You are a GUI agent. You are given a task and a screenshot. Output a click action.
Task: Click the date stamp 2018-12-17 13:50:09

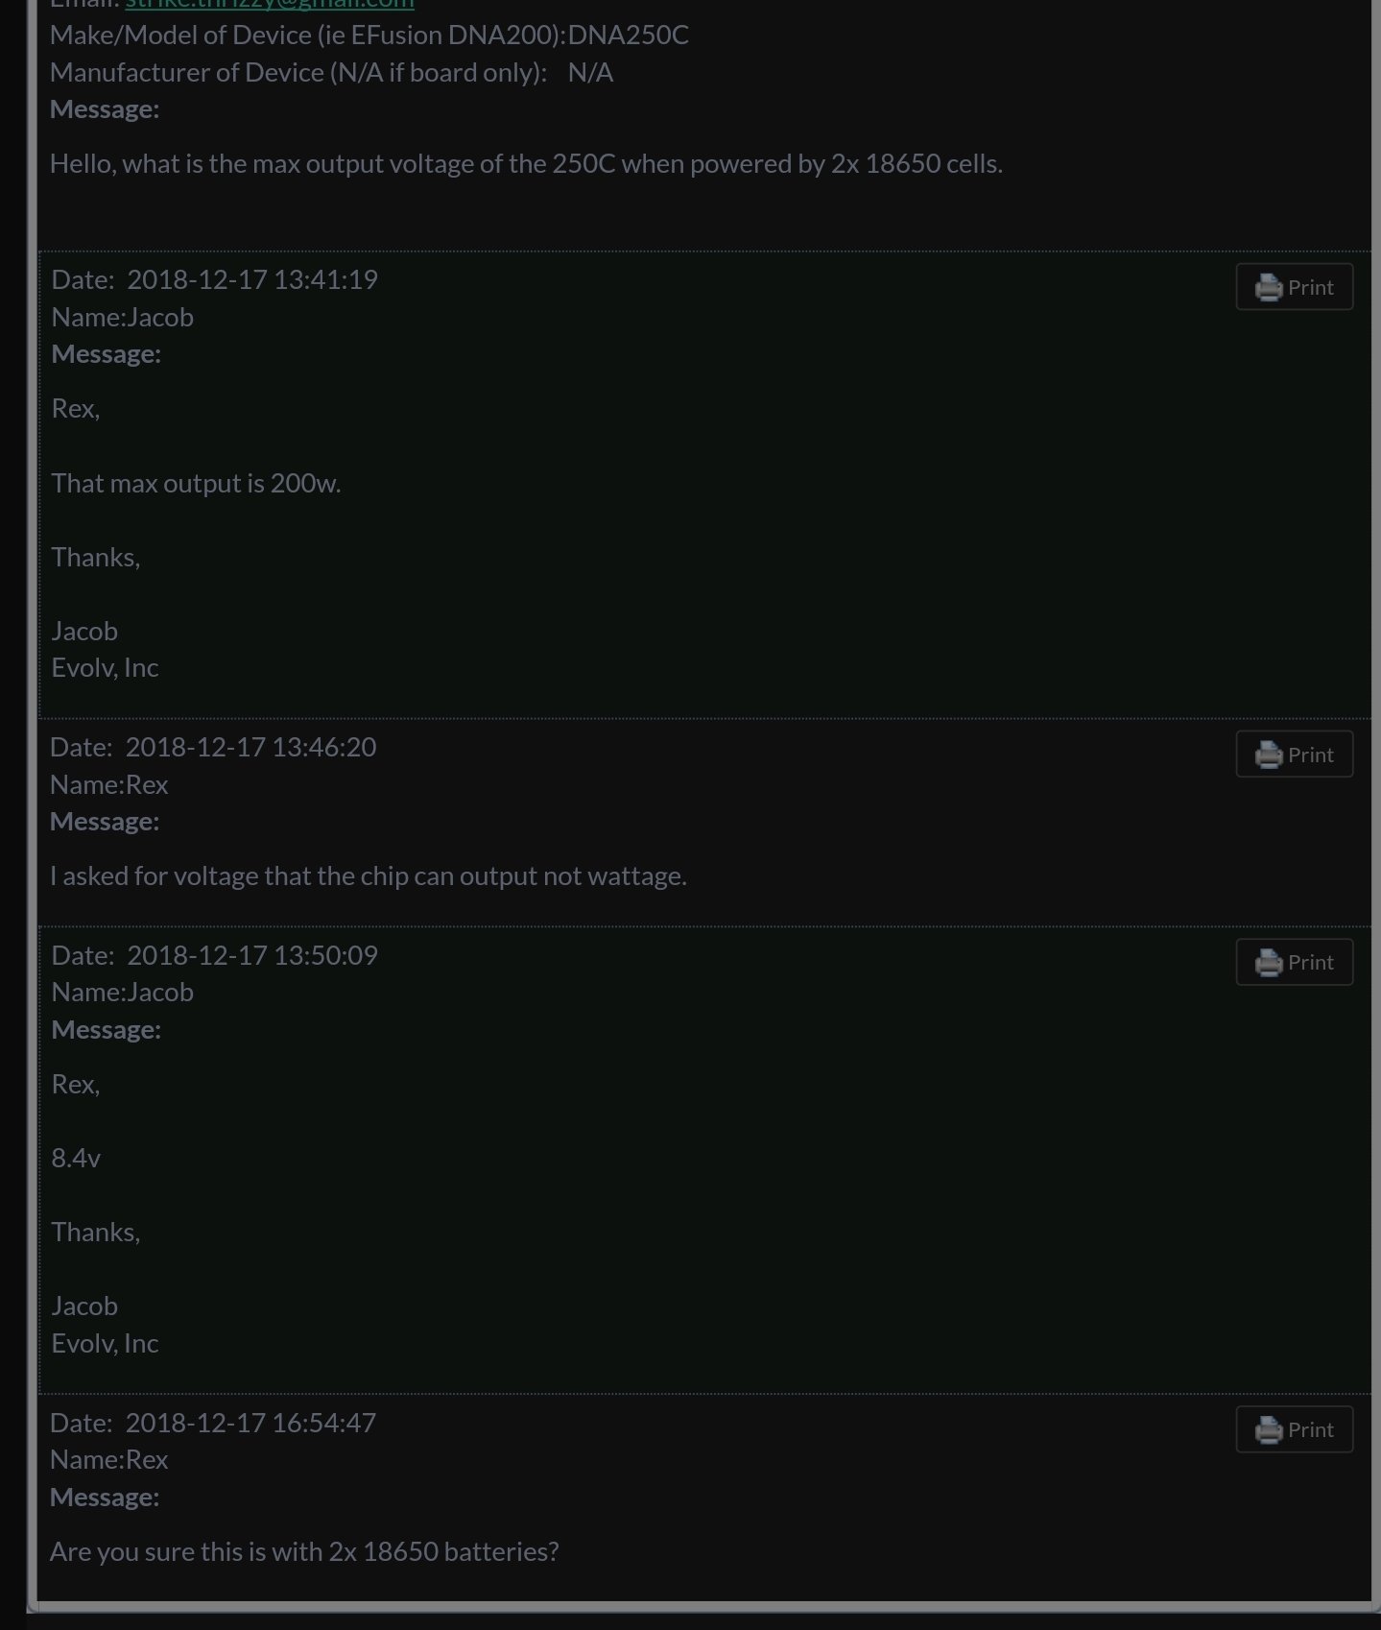(252, 955)
